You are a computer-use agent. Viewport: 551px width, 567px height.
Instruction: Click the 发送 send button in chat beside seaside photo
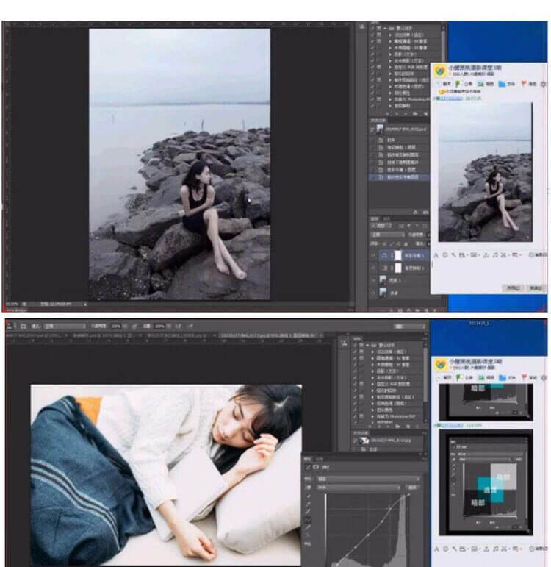536,288
